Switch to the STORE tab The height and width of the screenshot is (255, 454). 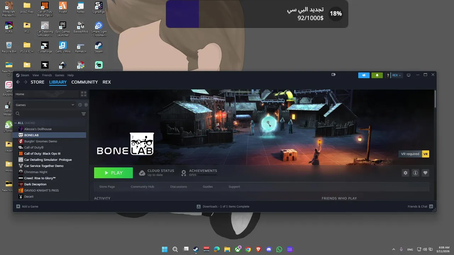coord(37,82)
